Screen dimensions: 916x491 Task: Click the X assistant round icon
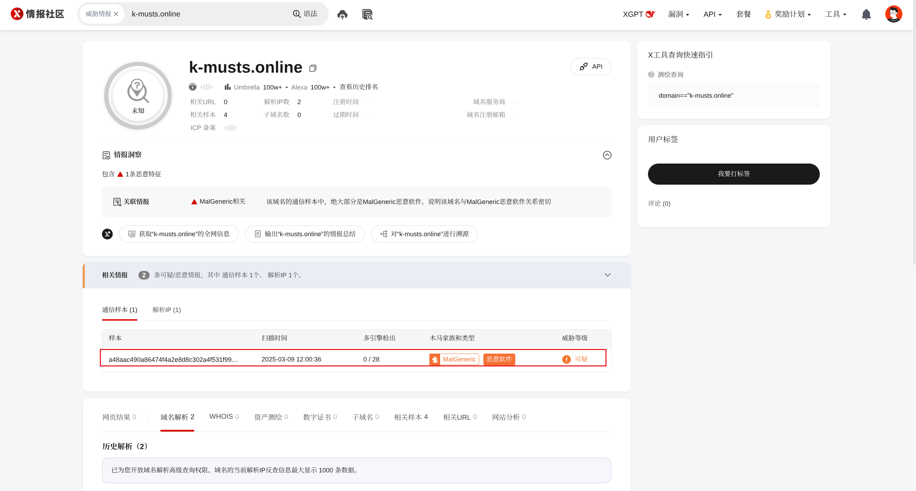point(107,234)
